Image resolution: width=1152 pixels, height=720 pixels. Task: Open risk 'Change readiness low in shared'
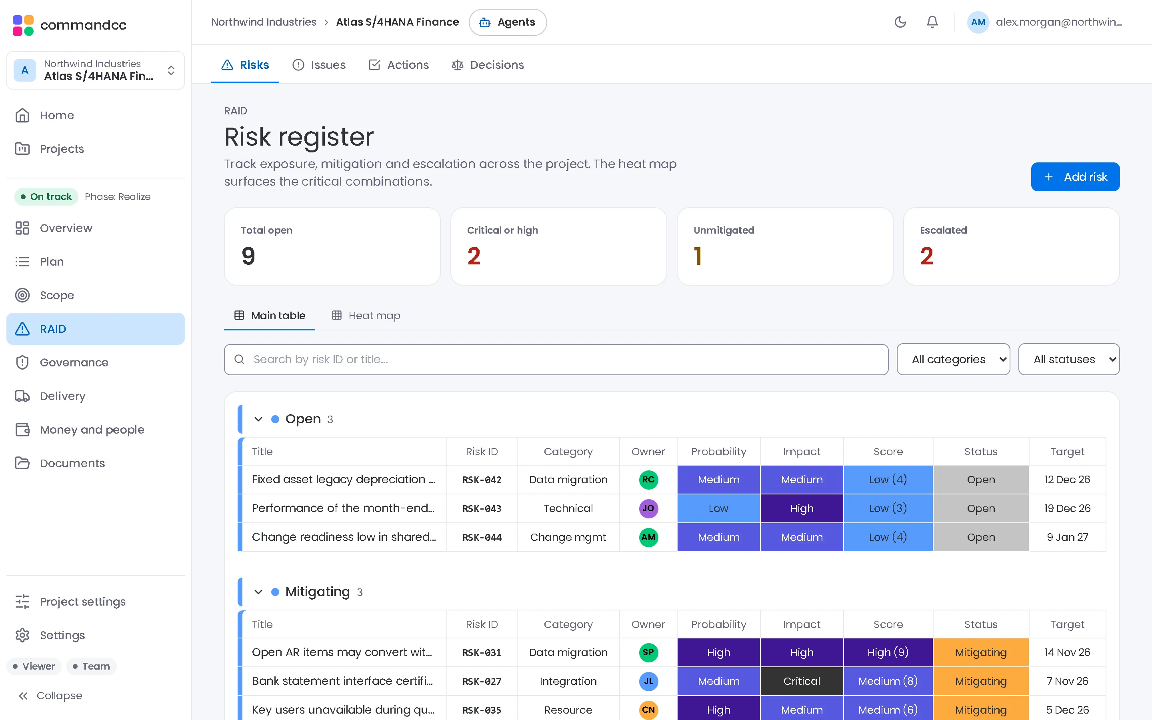(344, 537)
